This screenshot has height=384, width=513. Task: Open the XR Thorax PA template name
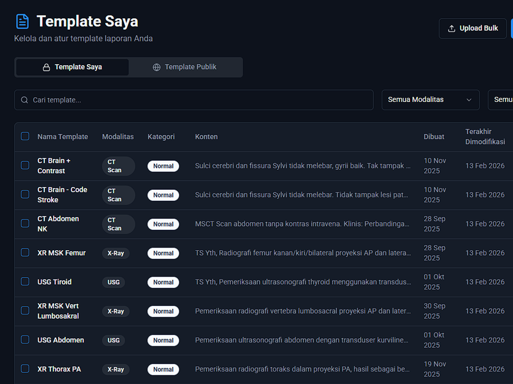[59, 369]
